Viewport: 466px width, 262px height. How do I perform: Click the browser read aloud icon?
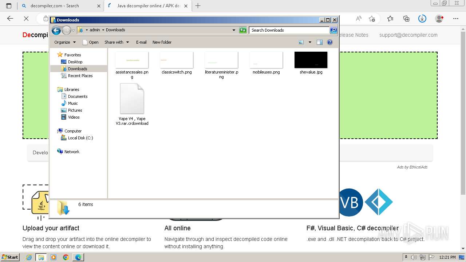(x=359, y=19)
